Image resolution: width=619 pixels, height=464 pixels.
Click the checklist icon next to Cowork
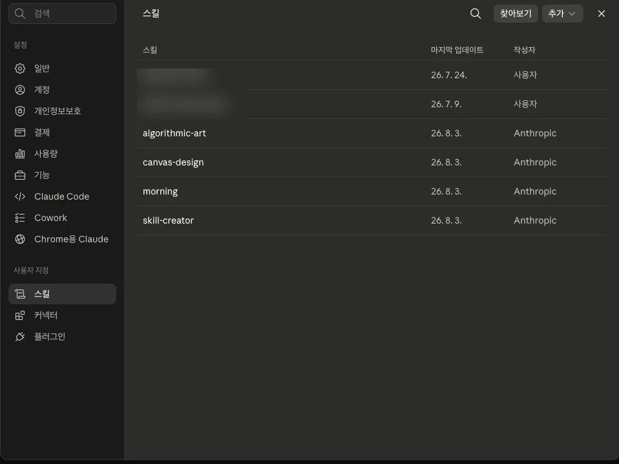(x=20, y=218)
